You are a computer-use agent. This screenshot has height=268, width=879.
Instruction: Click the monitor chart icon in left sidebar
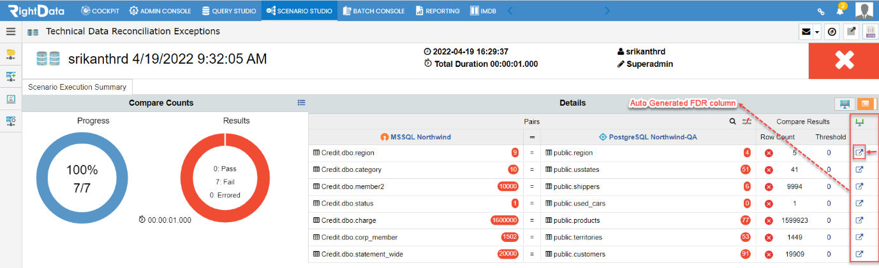(11, 99)
